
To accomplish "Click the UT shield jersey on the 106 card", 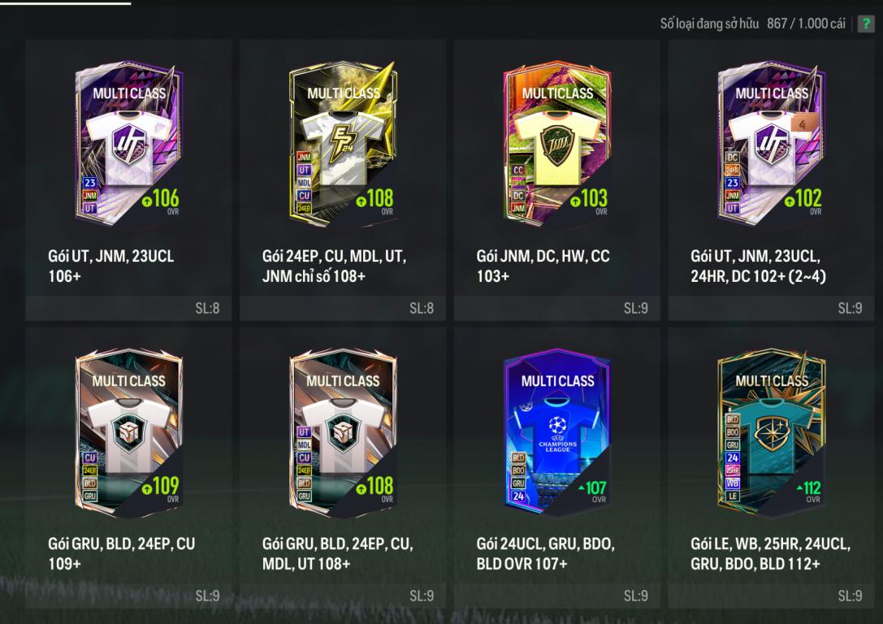I will point(129,145).
